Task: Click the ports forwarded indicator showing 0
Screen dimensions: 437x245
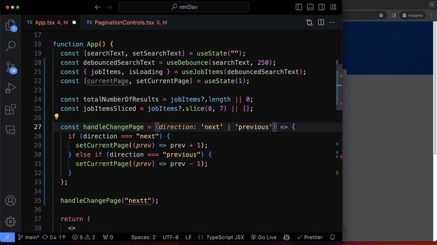Action: pyautogui.click(x=108, y=238)
